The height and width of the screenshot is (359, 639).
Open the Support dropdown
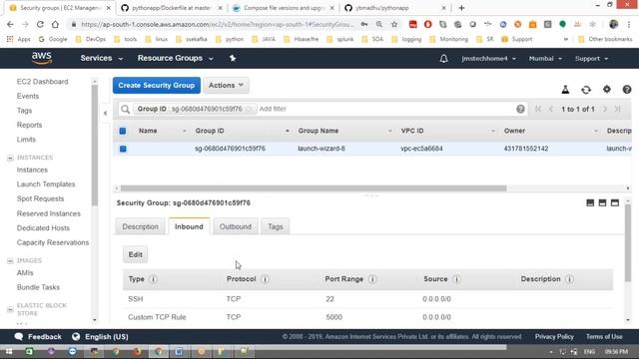591,59
